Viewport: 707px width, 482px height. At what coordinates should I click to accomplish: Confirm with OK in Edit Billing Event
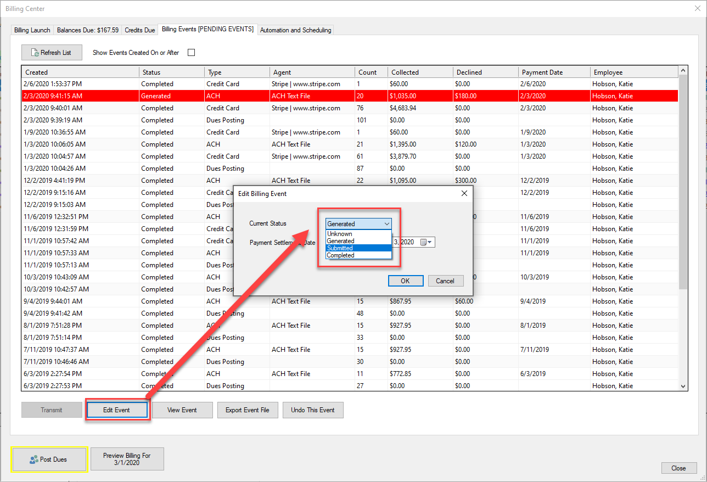click(x=406, y=281)
